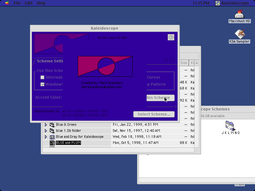Click the Blue & Green folder name
This screenshot has width=255, height=191.
[66, 124]
